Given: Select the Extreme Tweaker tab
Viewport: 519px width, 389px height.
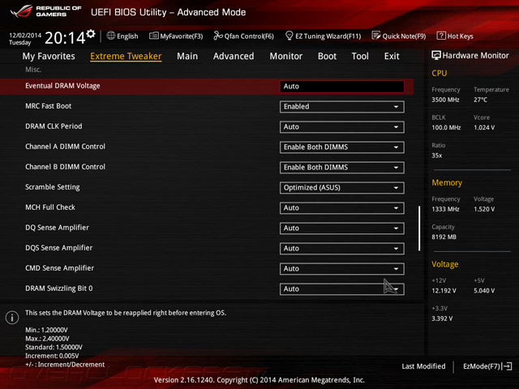Looking at the screenshot, I should point(126,56).
